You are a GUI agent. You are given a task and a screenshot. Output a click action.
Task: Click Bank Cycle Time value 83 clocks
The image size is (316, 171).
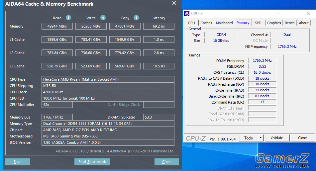tap(262, 96)
